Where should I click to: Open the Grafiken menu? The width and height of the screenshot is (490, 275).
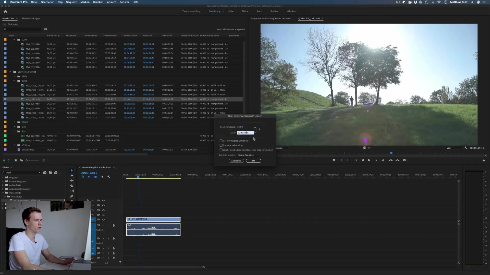pyautogui.click(x=98, y=2)
